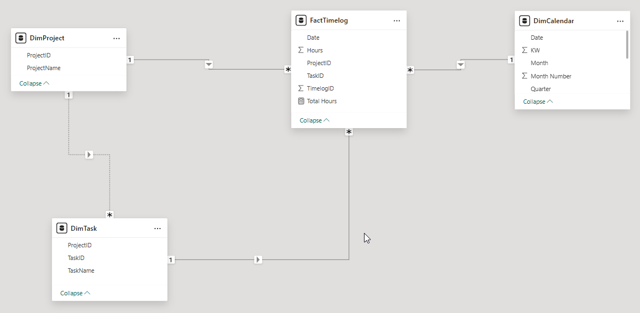Select the dotted inactive relationship arrow near DimProject
This screenshot has height=313, width=640.
click(x=90, y=155)
